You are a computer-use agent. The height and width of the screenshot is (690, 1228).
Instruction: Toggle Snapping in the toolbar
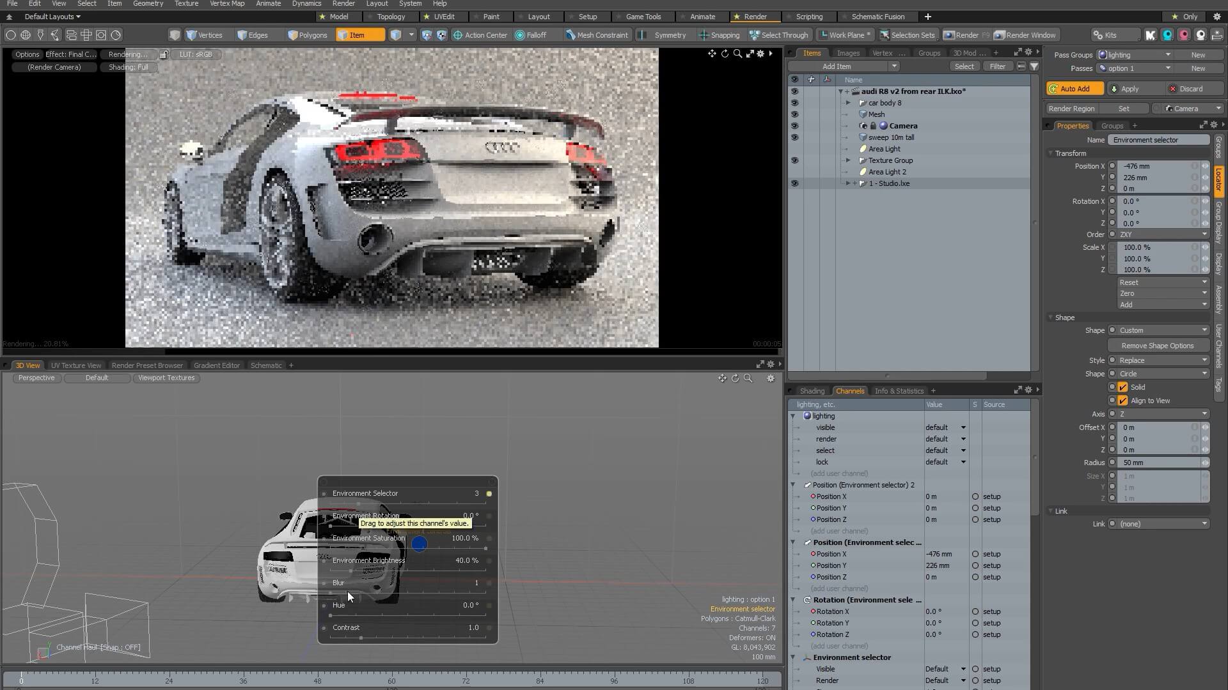pos(720,35)
